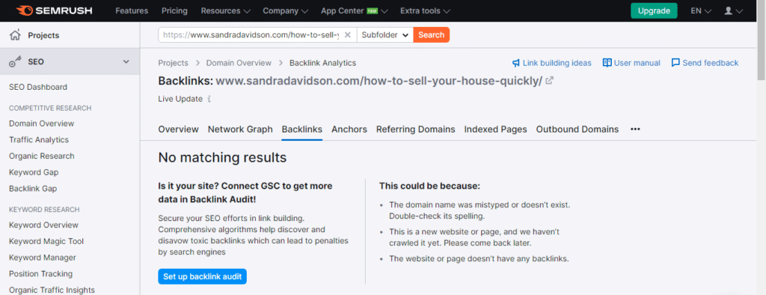Open Organic Traffic Insights in sidebar
The width and height of the screenshot is (766, 295).
[x=52, y=290]
